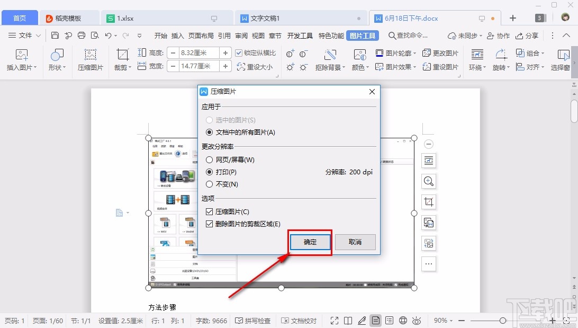The image size is (578, 328).
Task: Expand the 环绕 text wrap dropdown
Action: click(477, 58)
